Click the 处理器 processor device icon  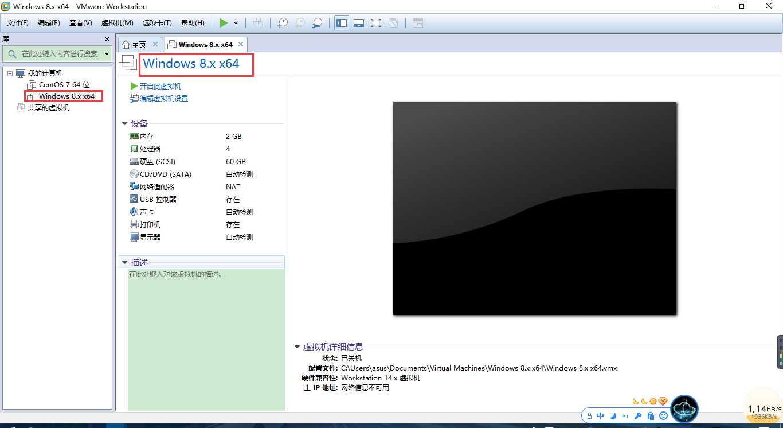point(134,149)
